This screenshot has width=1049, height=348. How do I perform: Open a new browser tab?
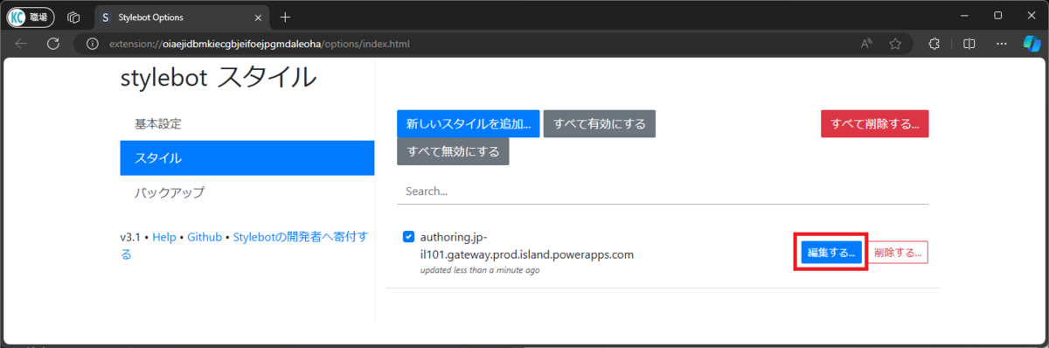[x=285, y=17]
